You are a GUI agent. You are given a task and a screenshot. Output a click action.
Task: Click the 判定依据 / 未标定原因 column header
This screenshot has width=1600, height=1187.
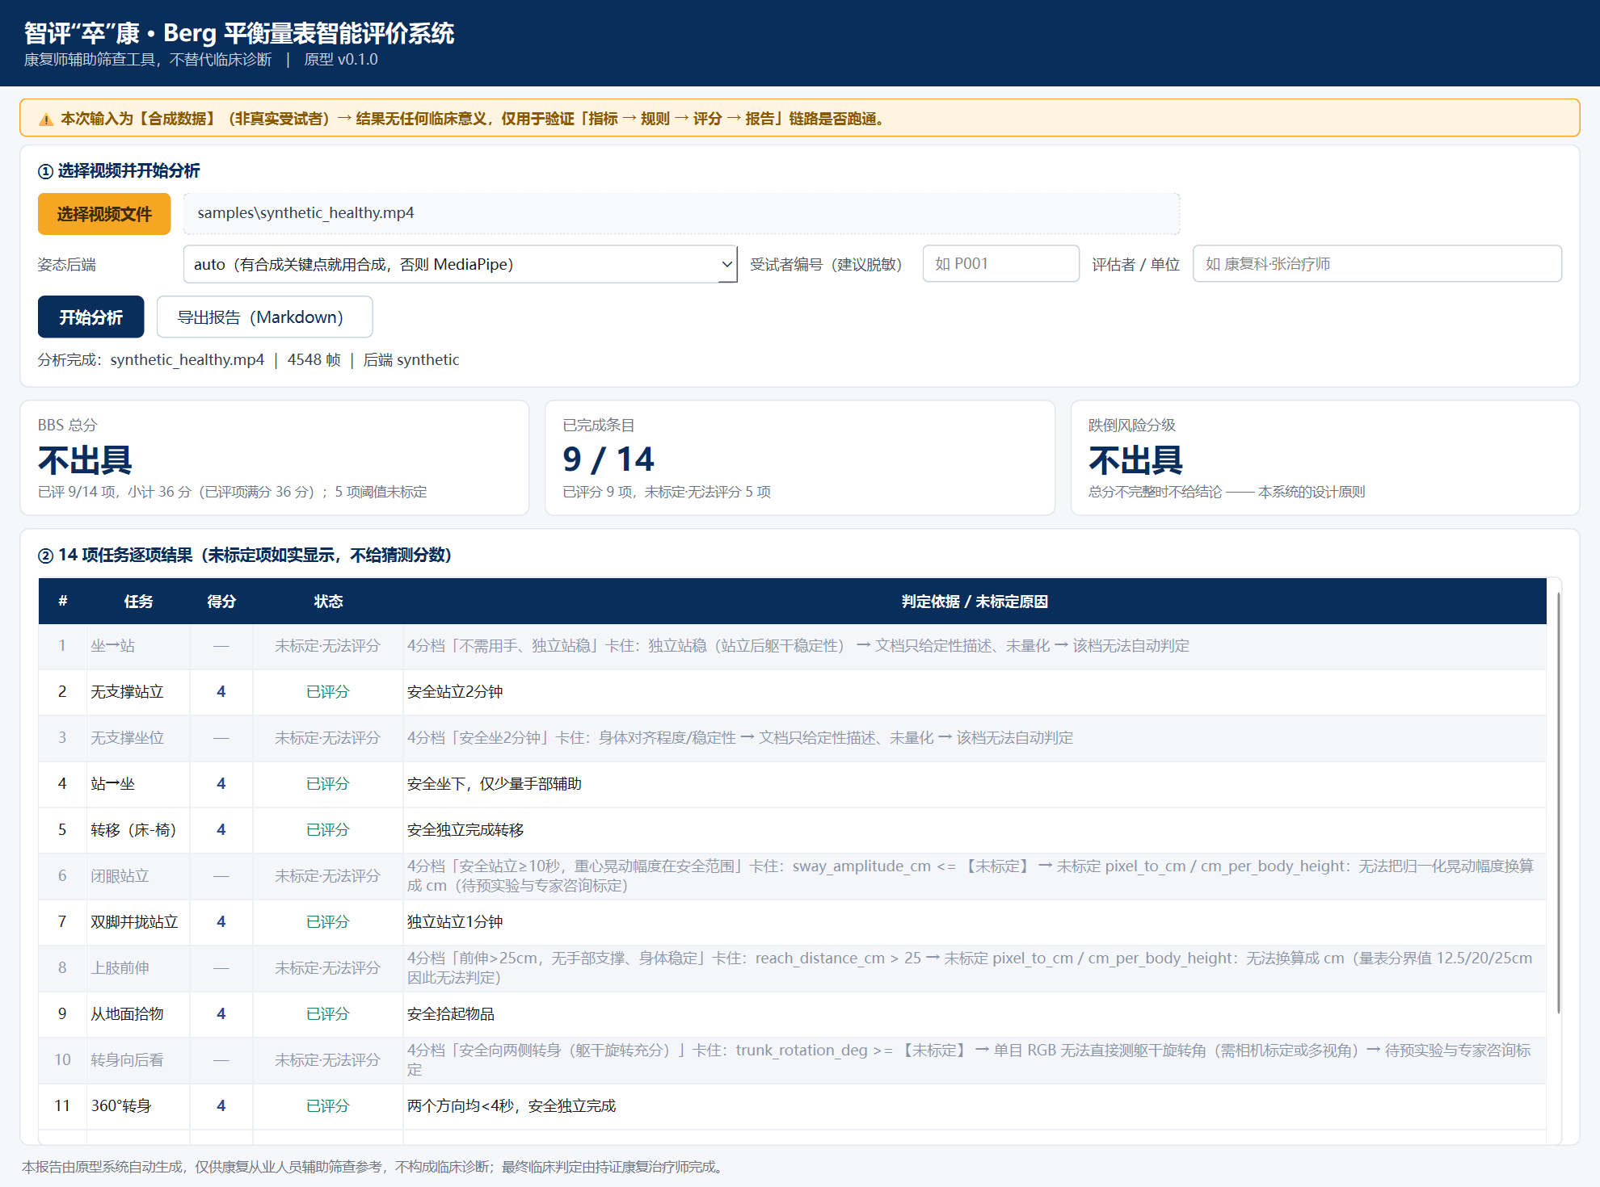(x=975, y=601)
